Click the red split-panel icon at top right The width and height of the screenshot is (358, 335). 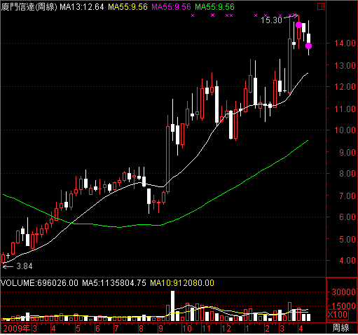coord(321,6)
